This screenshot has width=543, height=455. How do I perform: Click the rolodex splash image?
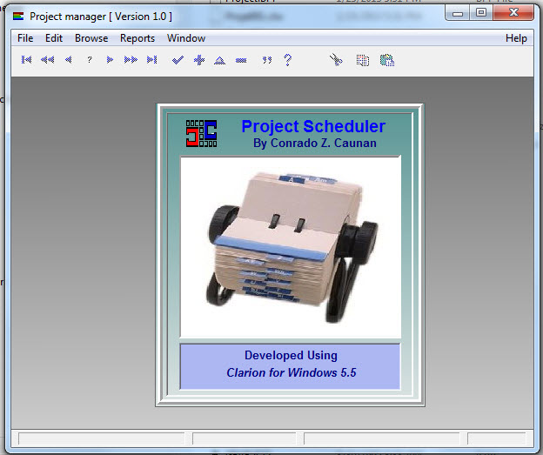click(290, 247)
